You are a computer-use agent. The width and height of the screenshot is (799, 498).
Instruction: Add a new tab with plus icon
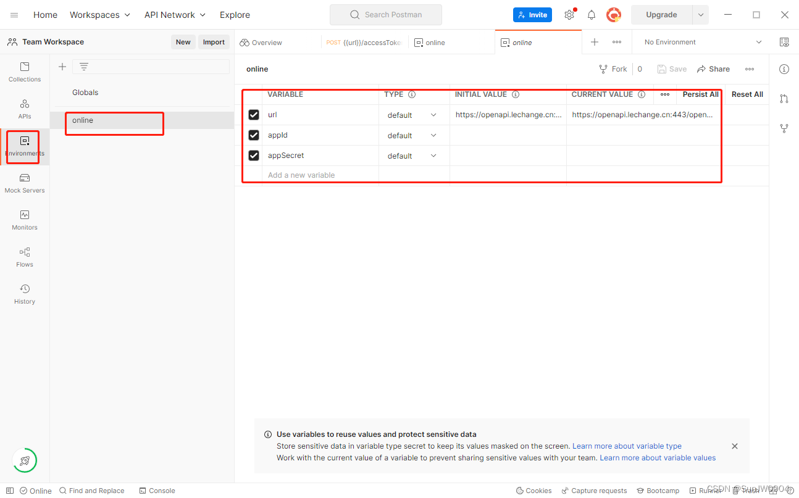pos(595,42)
